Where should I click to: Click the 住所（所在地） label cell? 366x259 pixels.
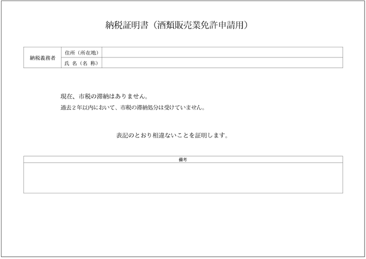click(x=81, y=52)
